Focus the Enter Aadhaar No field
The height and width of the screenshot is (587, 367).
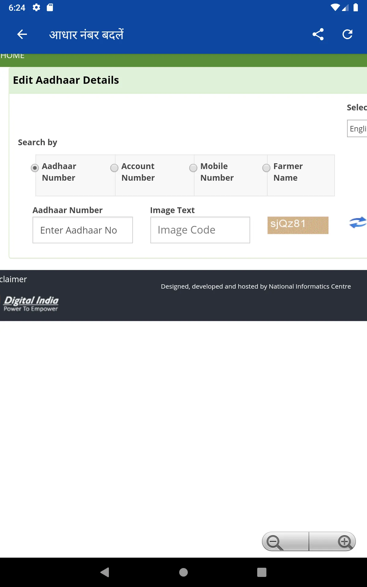[x=83, y=230]
